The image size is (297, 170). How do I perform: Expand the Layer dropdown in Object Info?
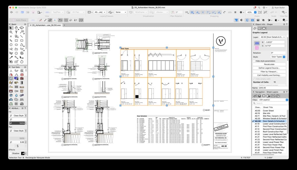click(273, 37)
